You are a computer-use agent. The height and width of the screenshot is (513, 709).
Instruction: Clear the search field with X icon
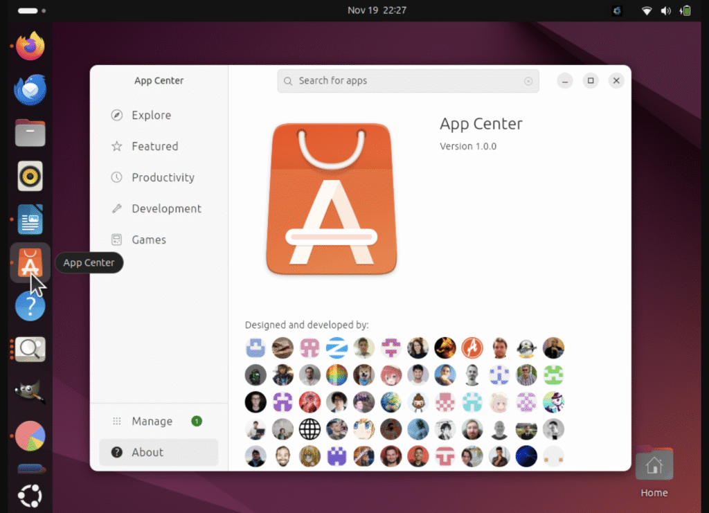[x=528, y=81]
